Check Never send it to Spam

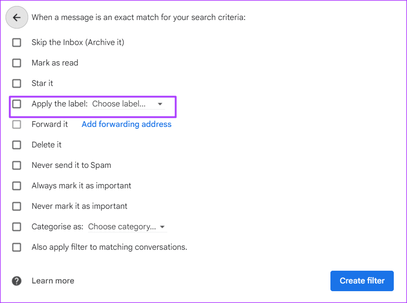(x=17, y=165)
